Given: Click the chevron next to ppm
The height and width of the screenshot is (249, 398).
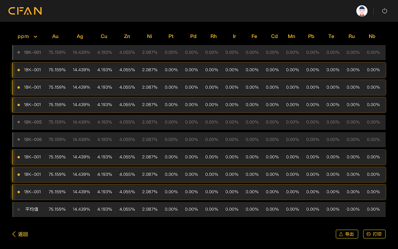Looking at the screenshot, I should click(35, 37).
